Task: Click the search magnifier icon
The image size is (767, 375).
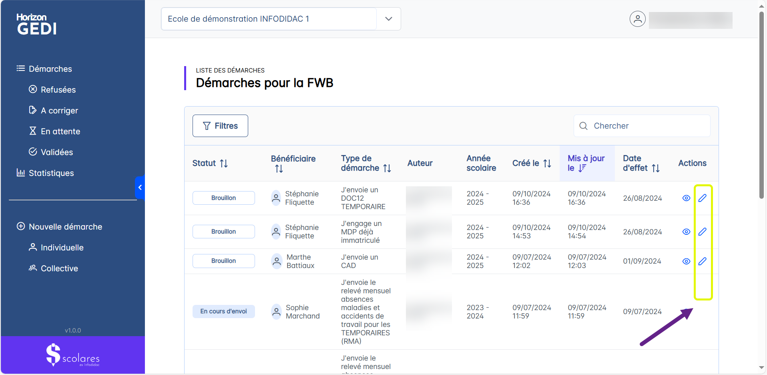Action: click(583, 126)
